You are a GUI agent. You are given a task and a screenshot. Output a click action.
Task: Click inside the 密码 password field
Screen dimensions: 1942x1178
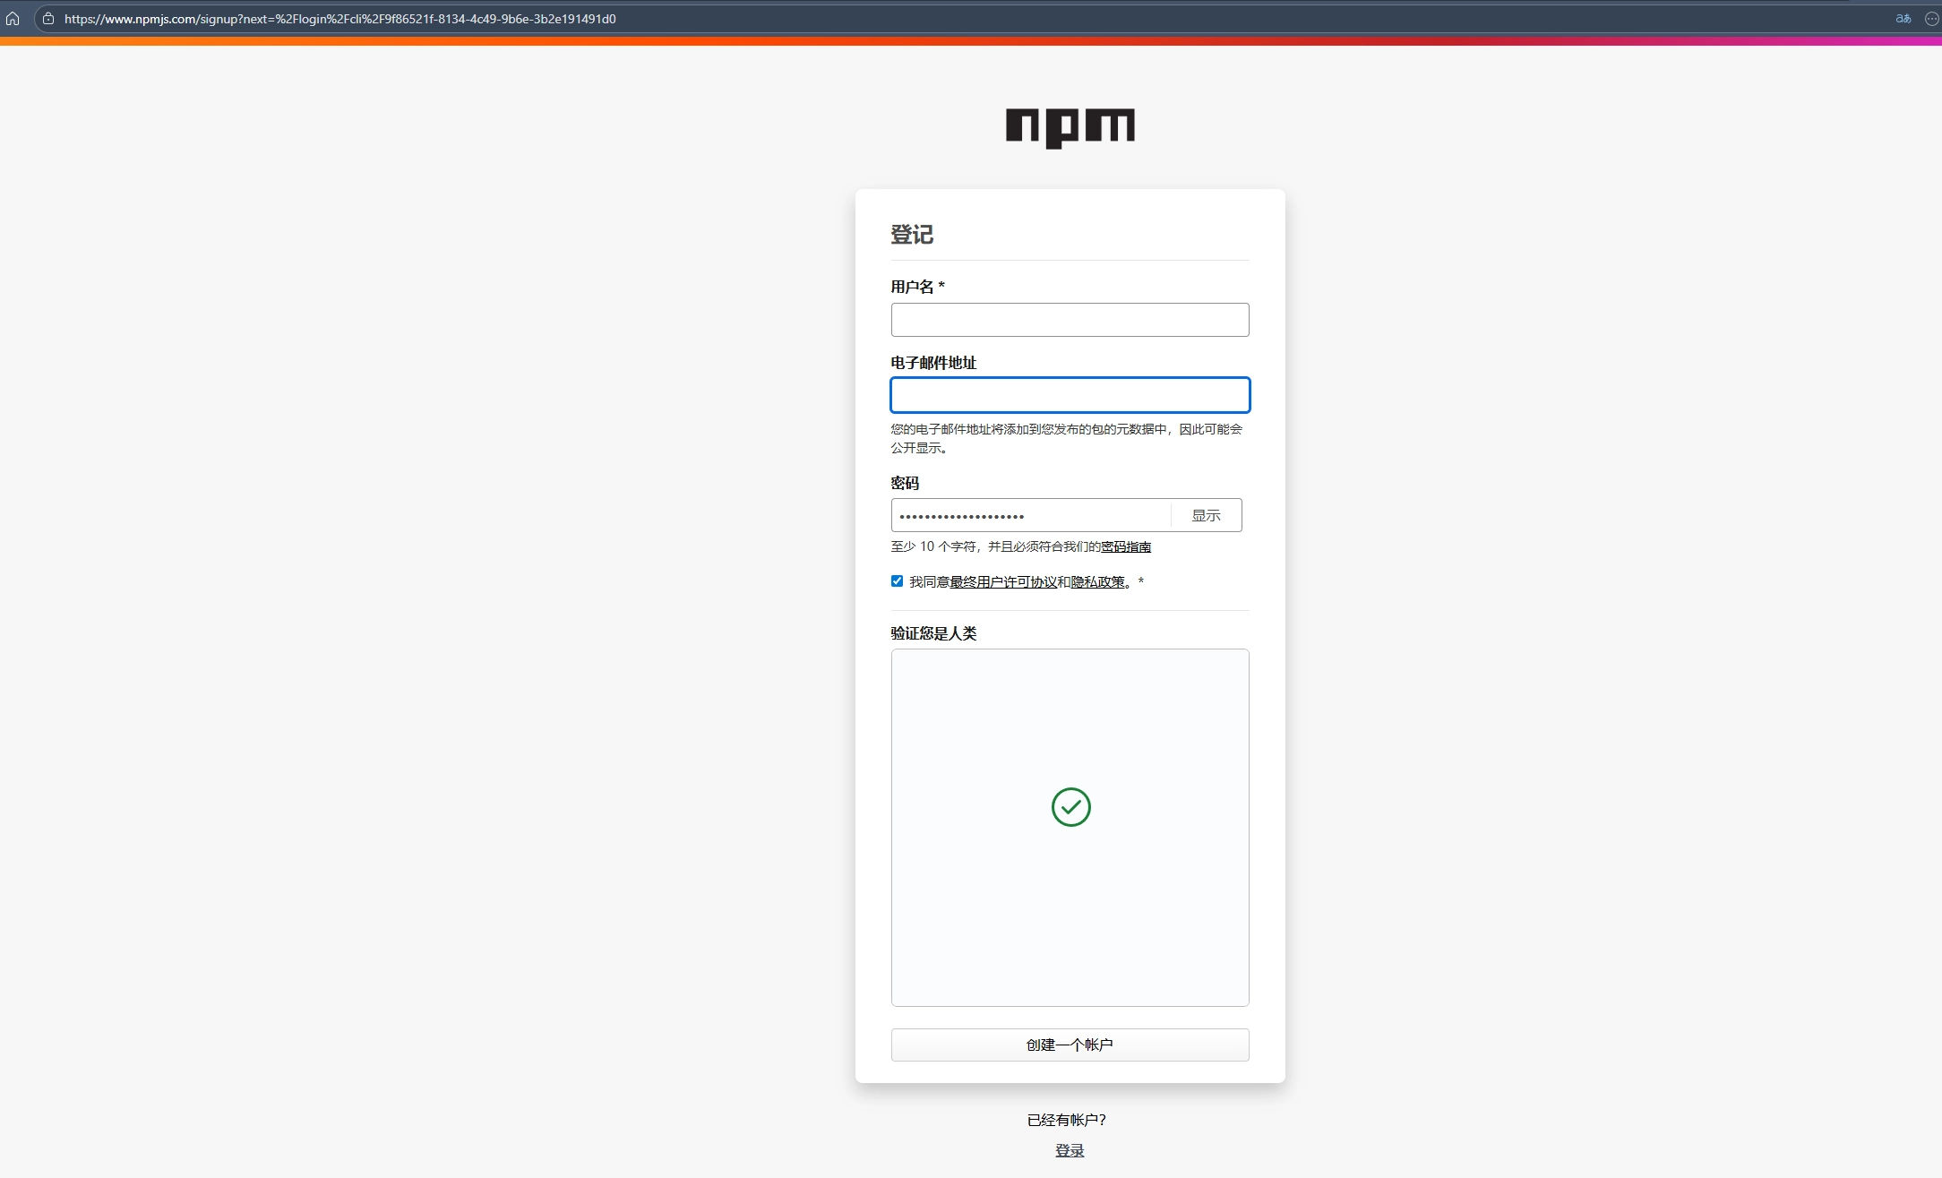pyautogui.click(x=1030, y=515)
